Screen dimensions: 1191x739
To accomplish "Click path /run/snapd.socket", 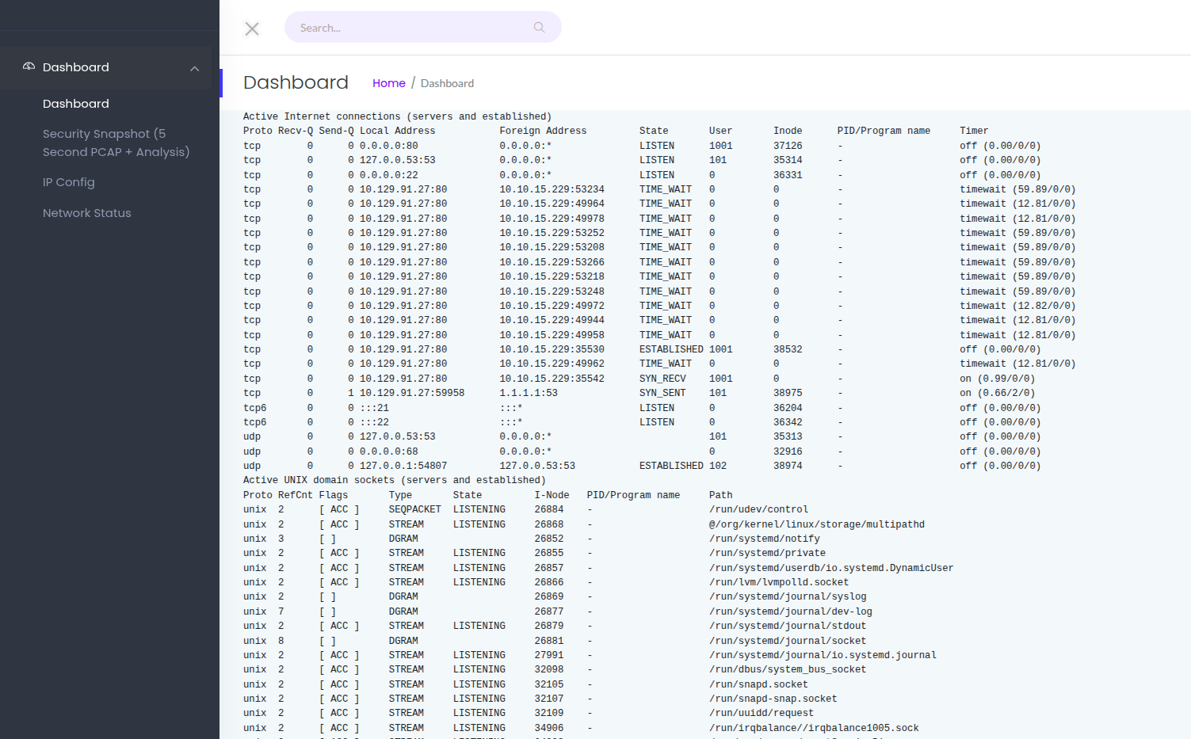I will tap(758, 684).
